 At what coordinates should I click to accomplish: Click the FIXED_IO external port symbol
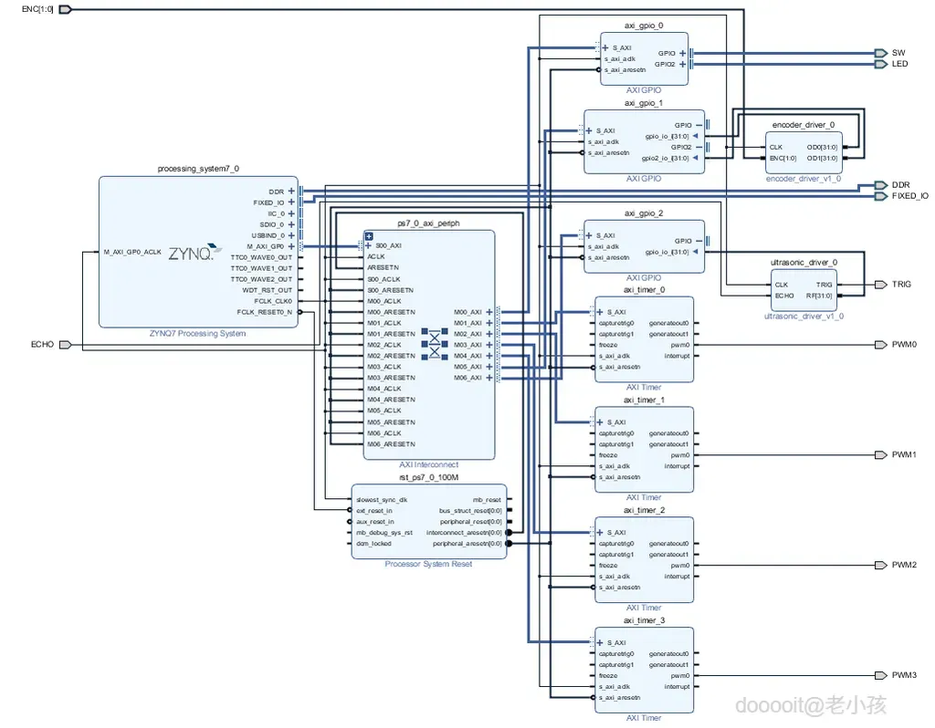[881, 196]
